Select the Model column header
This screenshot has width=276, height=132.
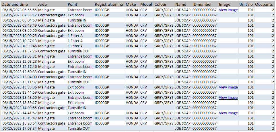[x=145, y=4]
